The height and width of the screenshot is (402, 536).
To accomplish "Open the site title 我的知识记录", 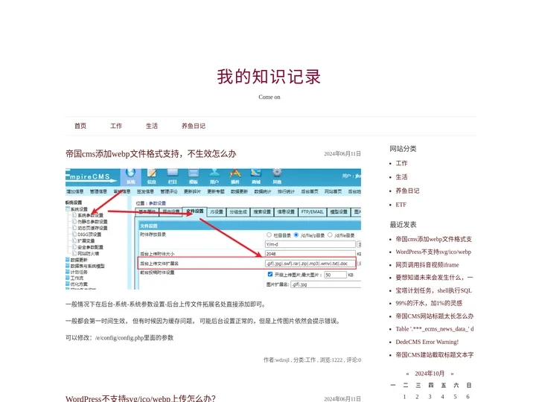I will click(x=269, y=77).
